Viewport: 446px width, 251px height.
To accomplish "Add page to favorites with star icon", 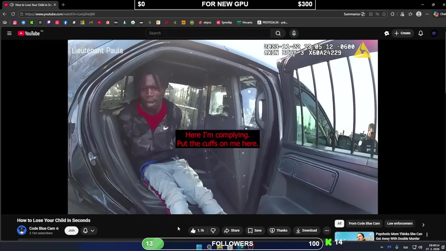I will [x=384, y=14].
